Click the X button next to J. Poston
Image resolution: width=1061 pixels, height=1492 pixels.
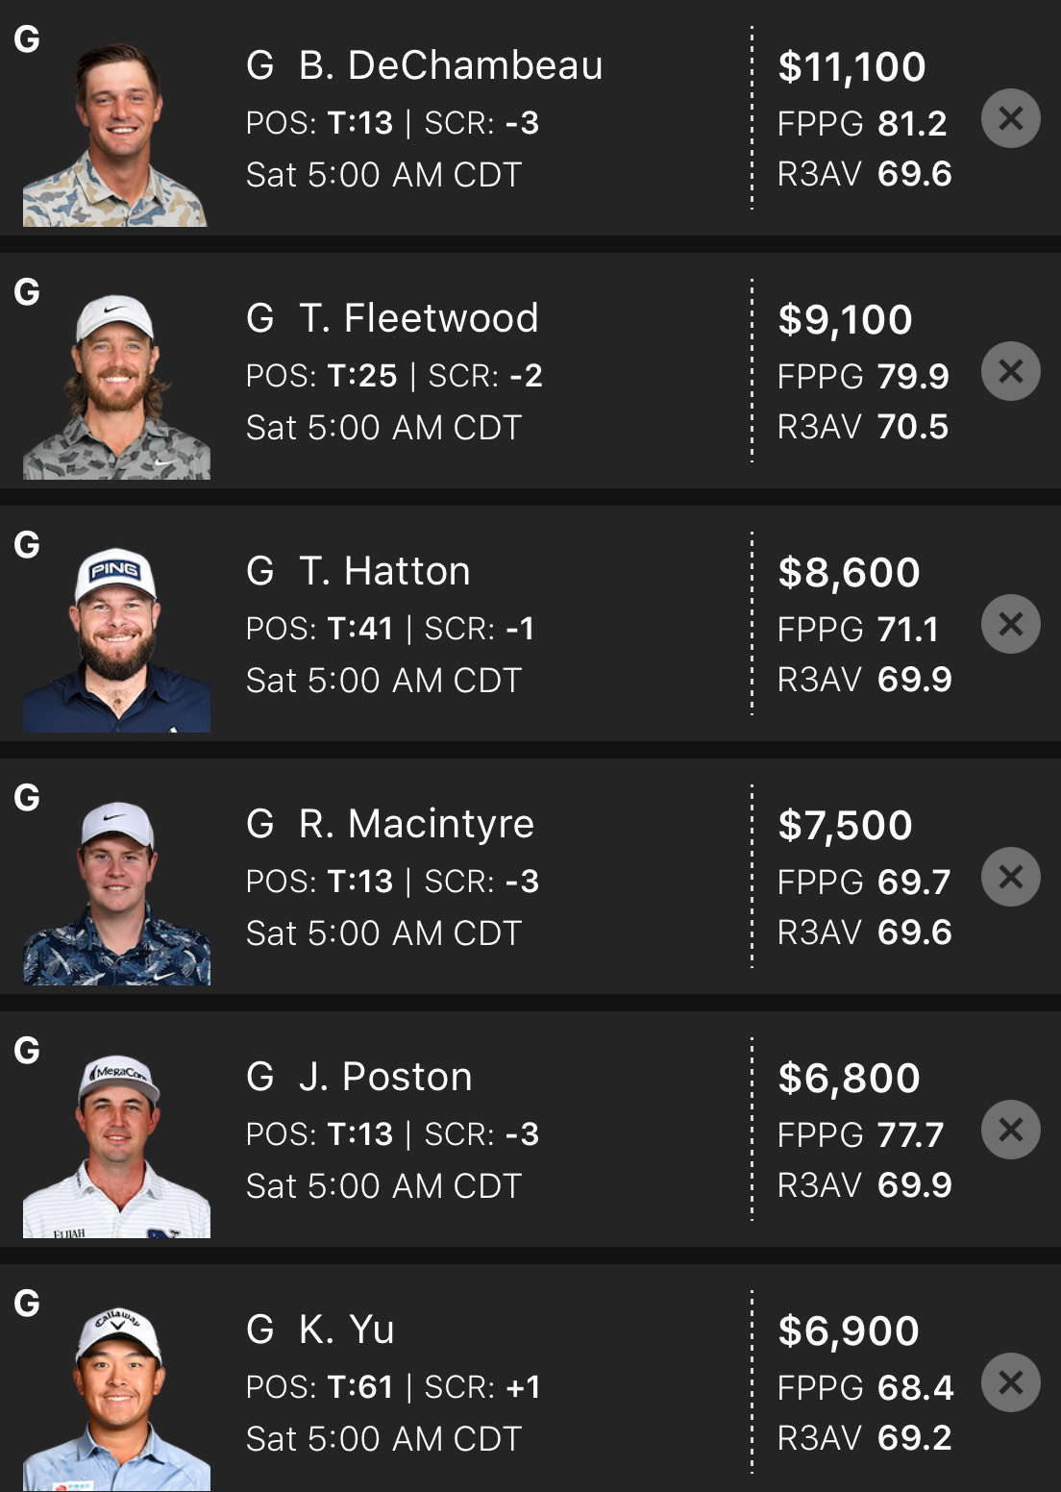(x=1010, y=1130)
